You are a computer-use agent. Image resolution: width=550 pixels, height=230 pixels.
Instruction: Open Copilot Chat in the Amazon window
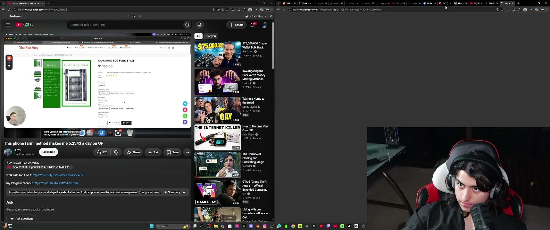[540, 10]
